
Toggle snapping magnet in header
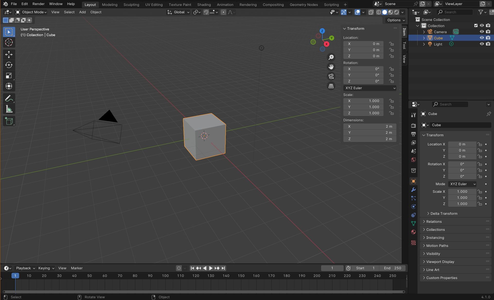[x=206, y=12]
